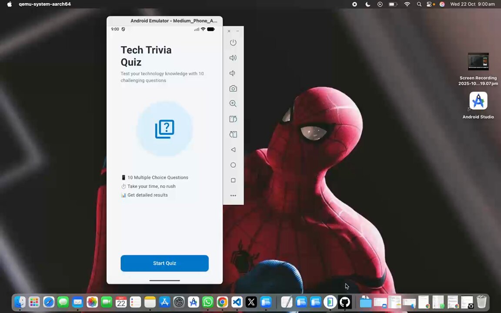Open Mail from the Dock

tap(78, 302)
